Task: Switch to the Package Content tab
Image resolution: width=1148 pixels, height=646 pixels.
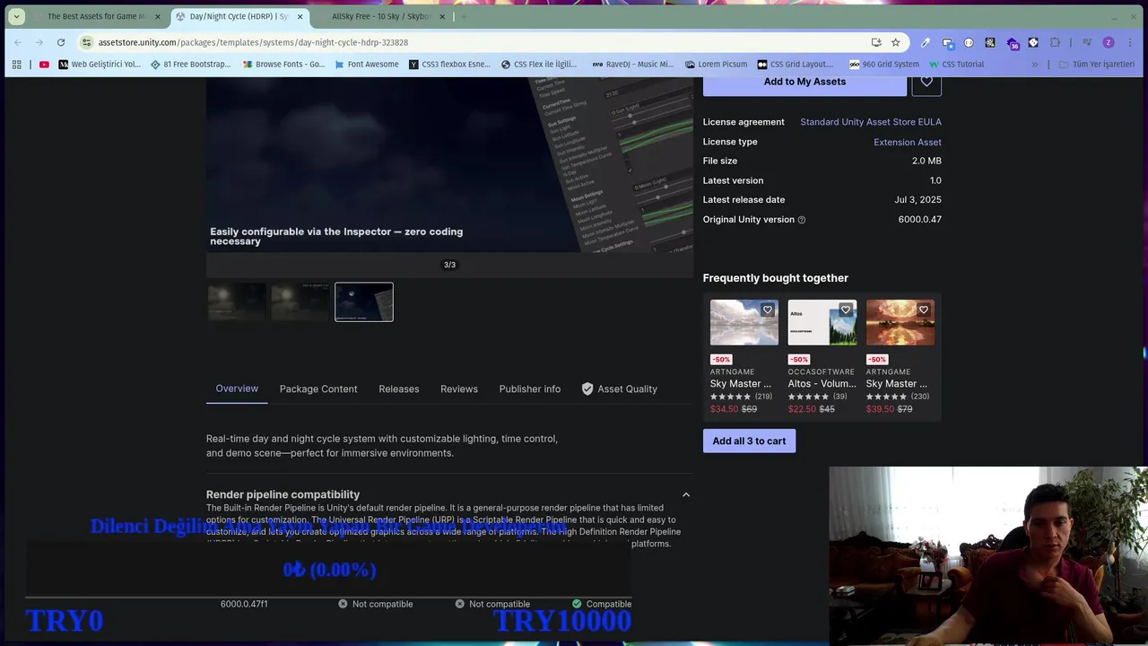Action: coord(318,388)
